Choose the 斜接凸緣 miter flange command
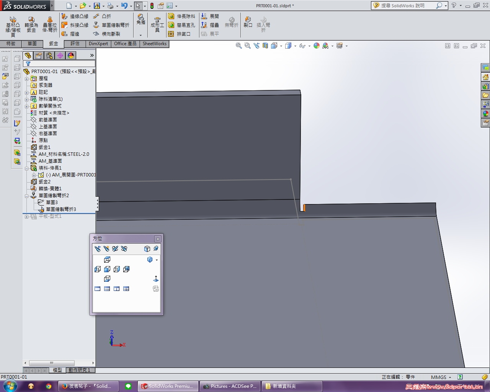The image size is (490, 392). (x=75, y=25)
